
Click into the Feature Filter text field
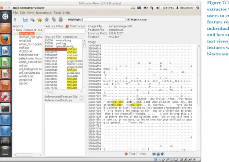point(65,31)
